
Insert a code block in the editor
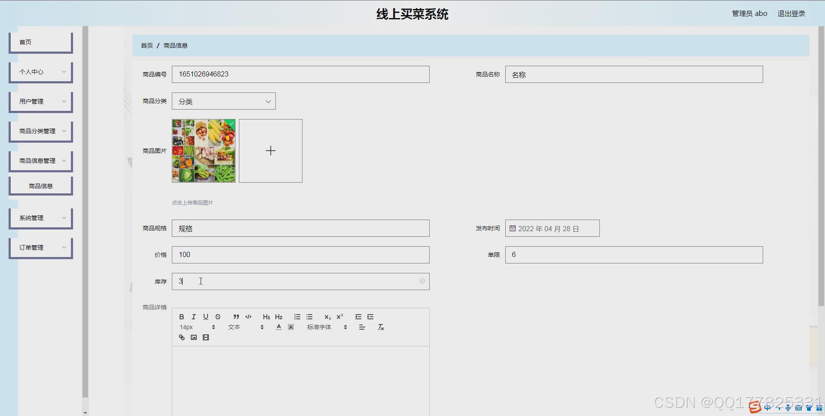click(248, 317)
